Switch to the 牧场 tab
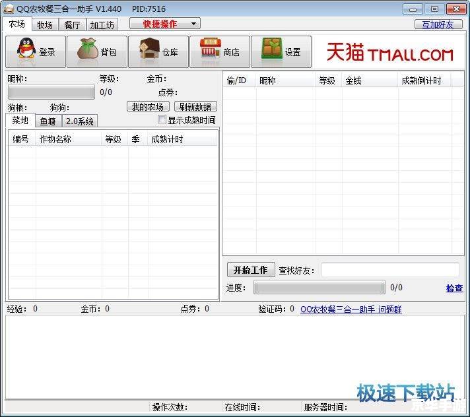Image resolution: width=470 pixels, height=417 pixels. click(x=45, y=25)
